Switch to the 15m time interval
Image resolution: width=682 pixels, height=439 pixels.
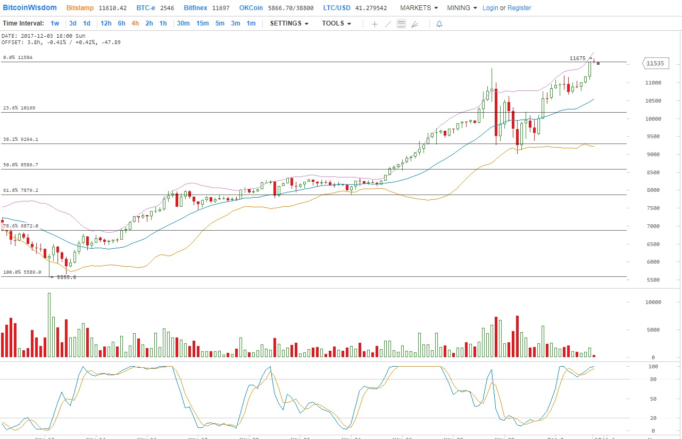(202, 23)
